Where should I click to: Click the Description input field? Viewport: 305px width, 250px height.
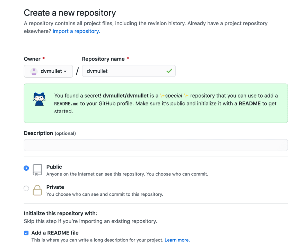click(x=156, y=145)
